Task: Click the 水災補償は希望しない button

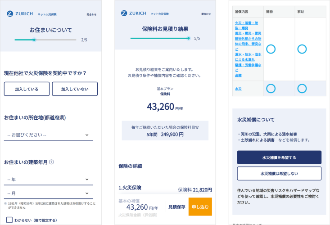Action: [279, 174]
